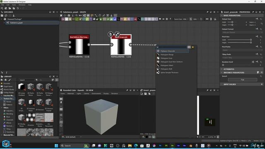265x149 pixels.
Task: Choose Histogram Select from search results
Action: tap(166, 65)
